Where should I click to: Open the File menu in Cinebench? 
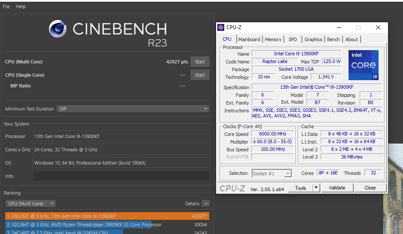point(6,6)
